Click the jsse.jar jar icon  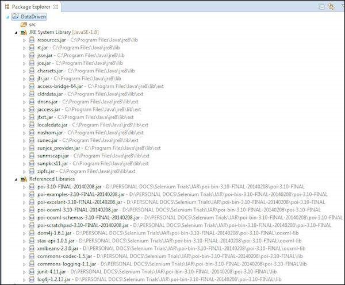pyautogui.click(x=32, y=55)
